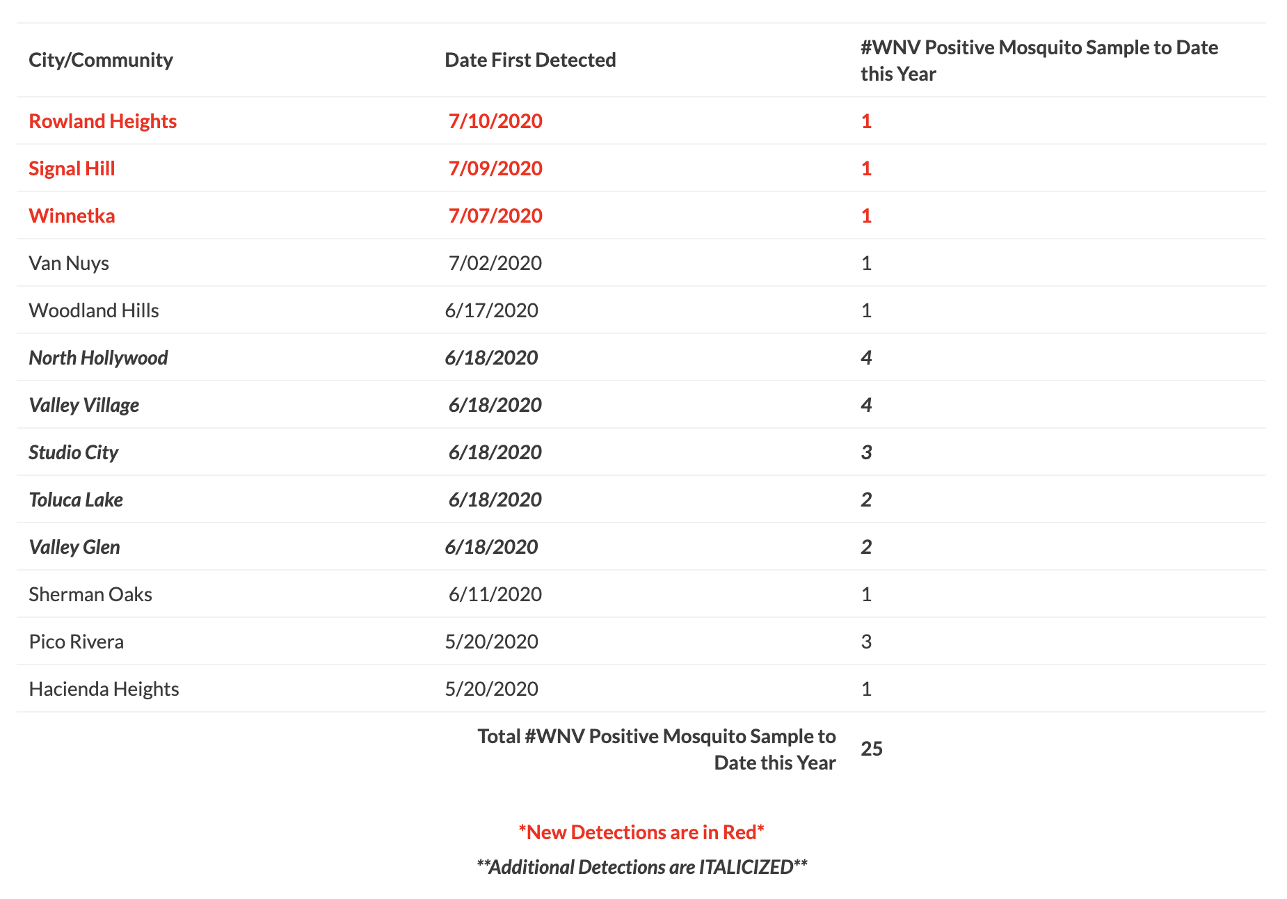Select Sherman Oaks in the table
The width and height of the screenshot is (1287, 899).
tap(90, 594)
